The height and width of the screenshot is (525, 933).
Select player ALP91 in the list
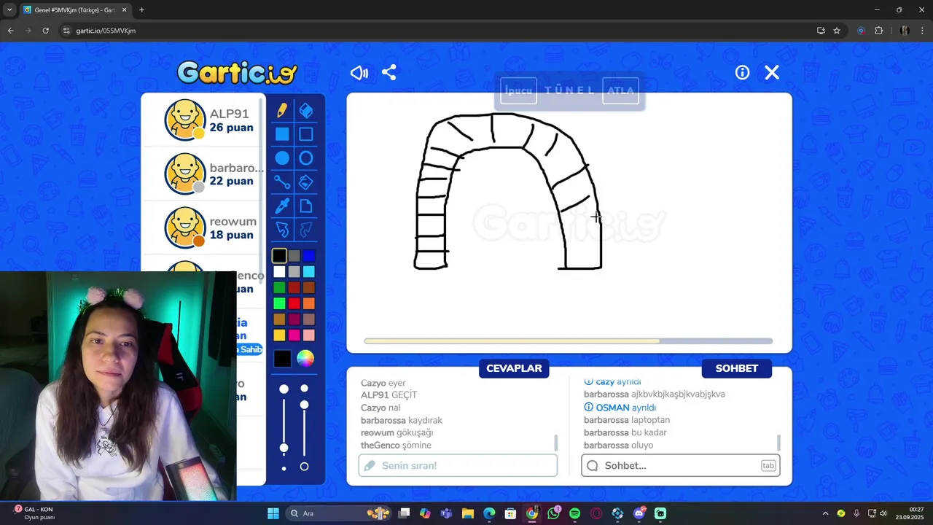(203, 120)
